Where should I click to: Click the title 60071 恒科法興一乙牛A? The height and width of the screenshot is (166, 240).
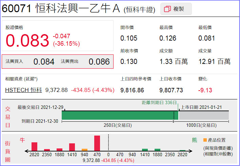click(x=61, y=9)
